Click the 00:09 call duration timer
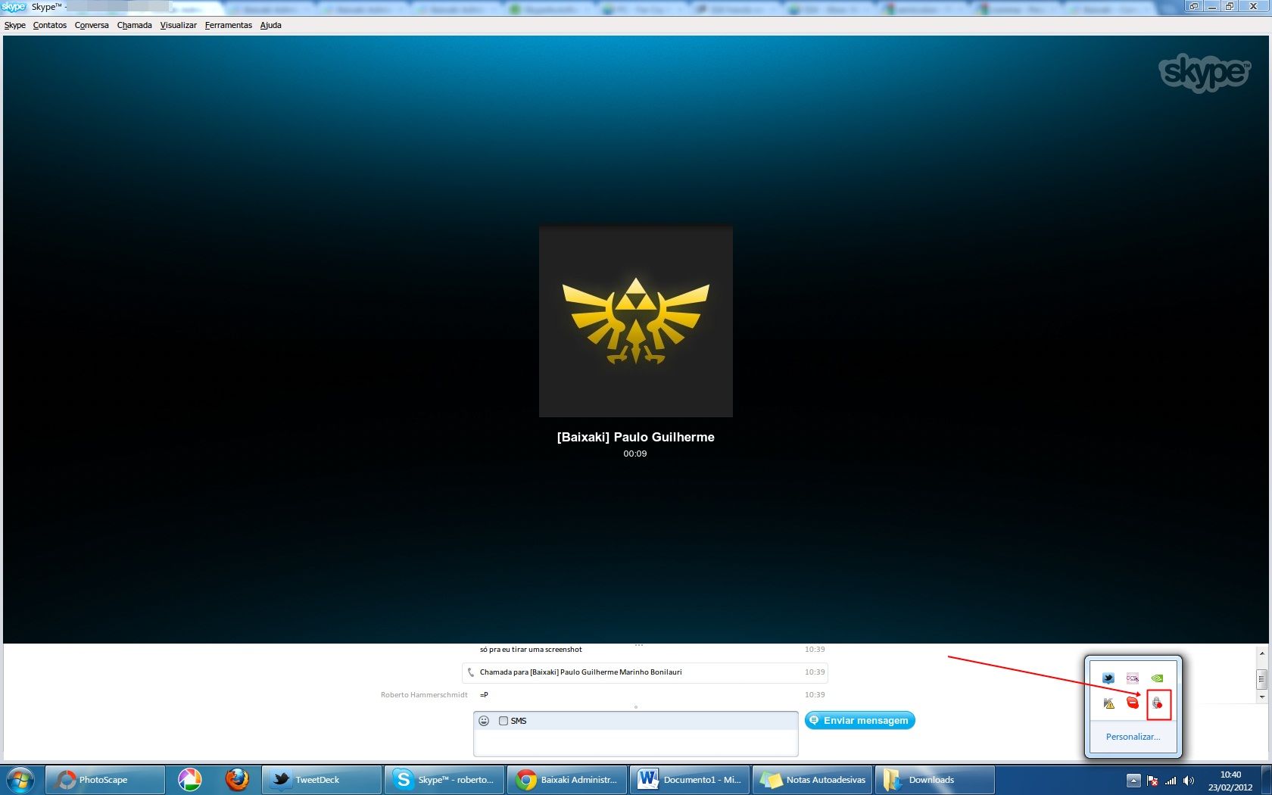1272x795 pixels. click(635, 454)
